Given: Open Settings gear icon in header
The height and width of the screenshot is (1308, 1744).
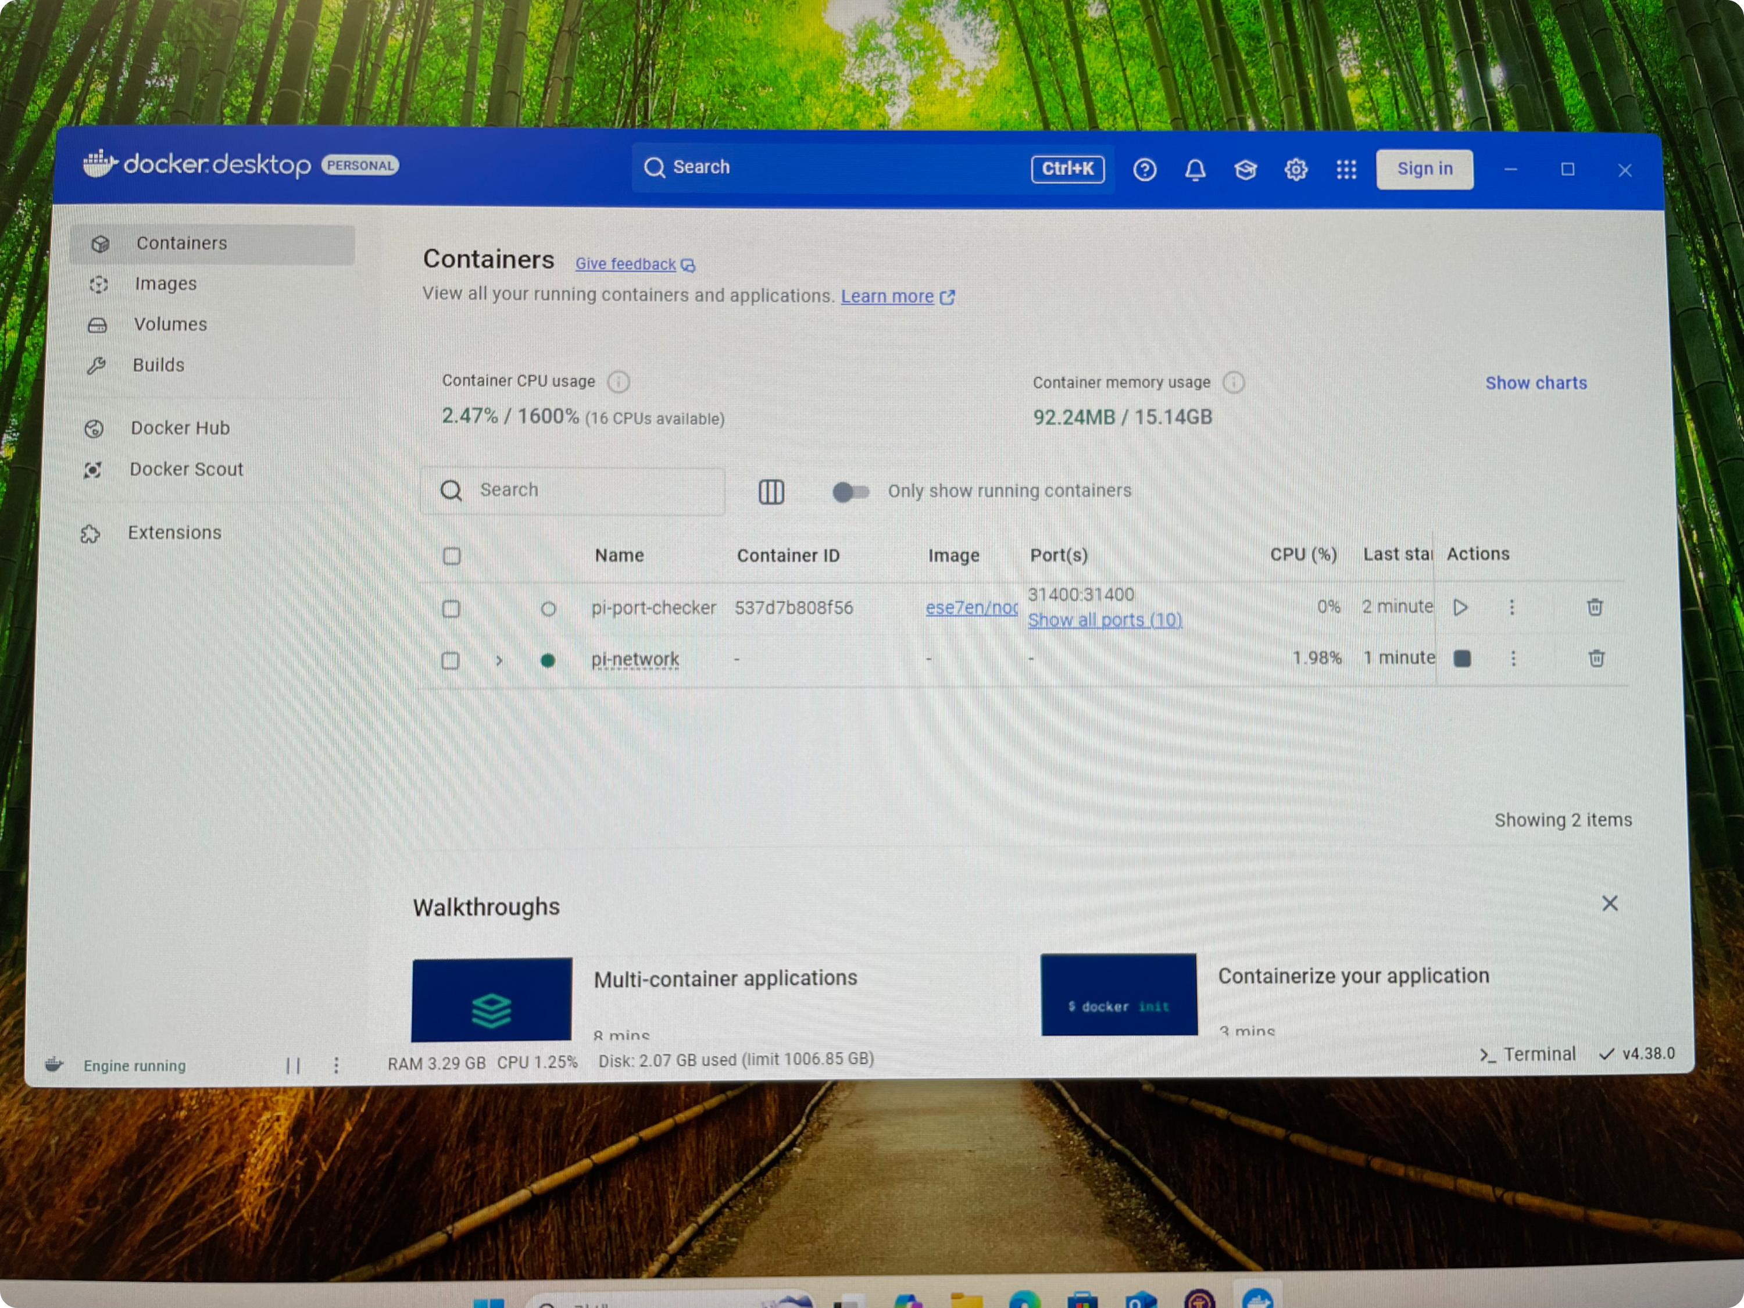Looking at the screenshot, I should 1296,170.
